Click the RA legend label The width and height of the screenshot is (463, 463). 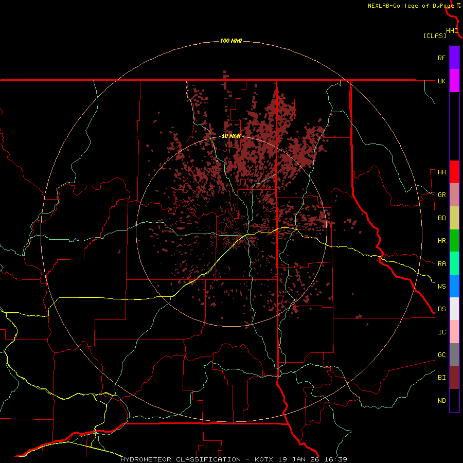click(441, 264)
